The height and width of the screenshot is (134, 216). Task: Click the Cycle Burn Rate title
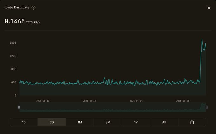tap(17, 7)
